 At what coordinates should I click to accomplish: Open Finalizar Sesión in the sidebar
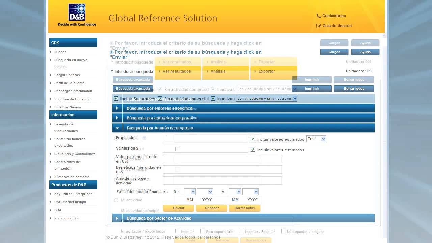[x=67, y=107]
